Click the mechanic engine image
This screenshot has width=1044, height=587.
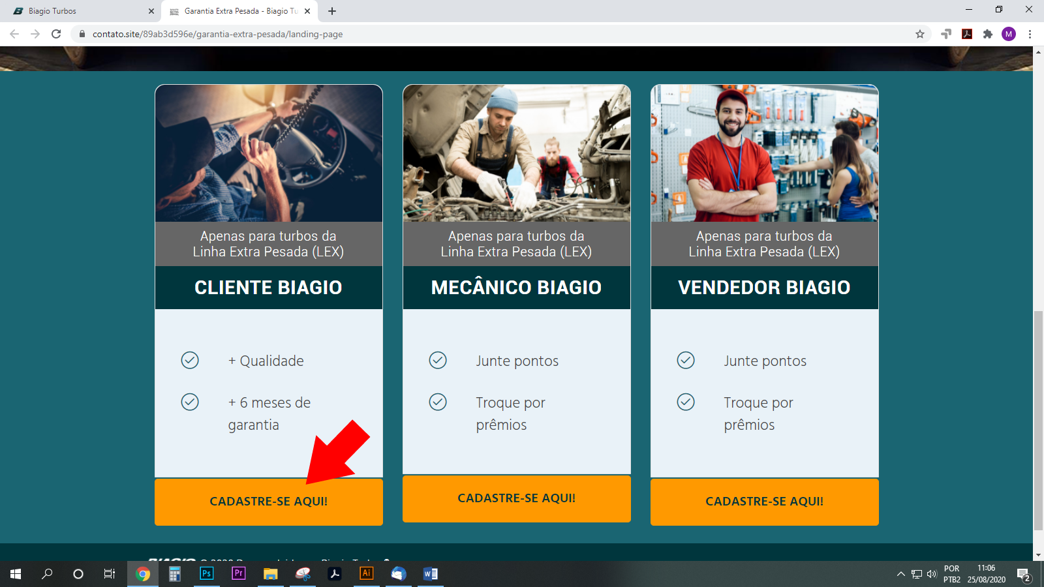pos(517,153)
